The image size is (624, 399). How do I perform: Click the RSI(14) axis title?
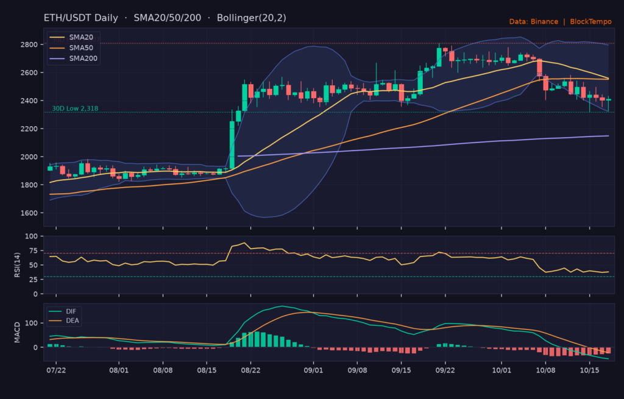click(x=17, y=264)
